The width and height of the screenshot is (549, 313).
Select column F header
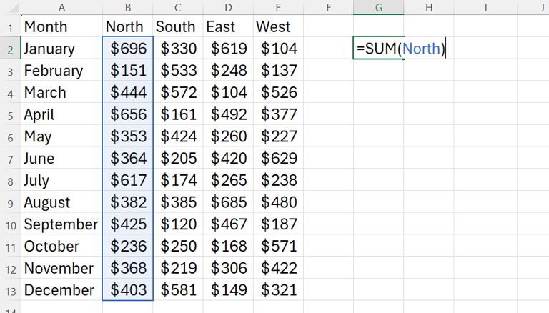(328, 7)
